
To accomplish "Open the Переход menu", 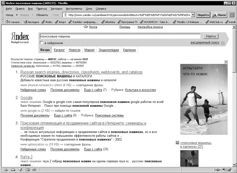I will [x=41, y=9].
